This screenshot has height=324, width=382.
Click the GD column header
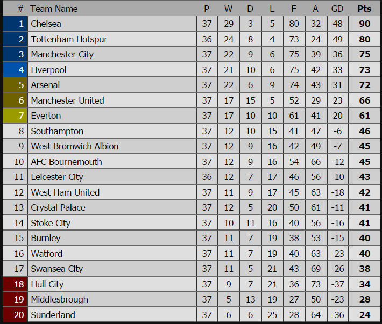pos(337,9)
